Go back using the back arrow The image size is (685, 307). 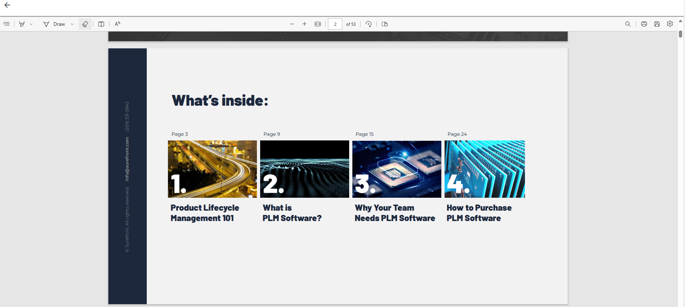pos(7,5)
